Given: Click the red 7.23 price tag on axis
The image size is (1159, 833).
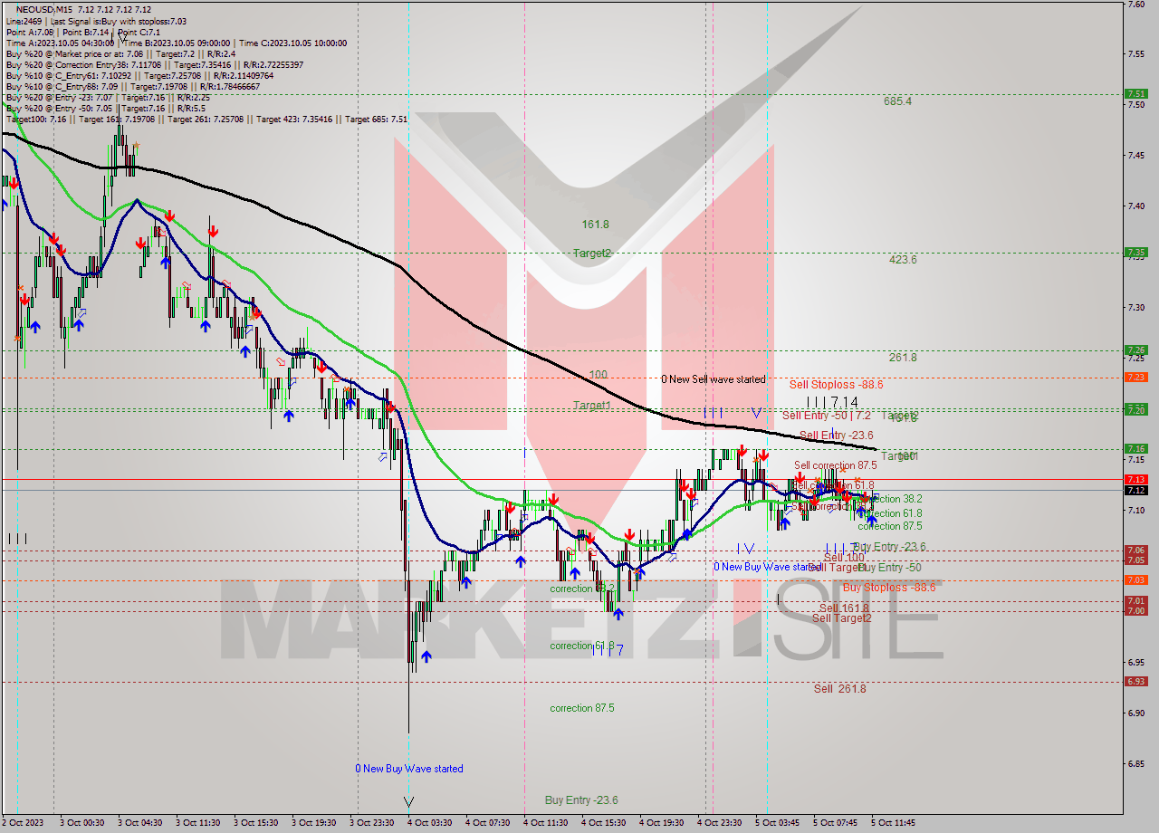Looking at the screenshot, I should coord(1135,377).
